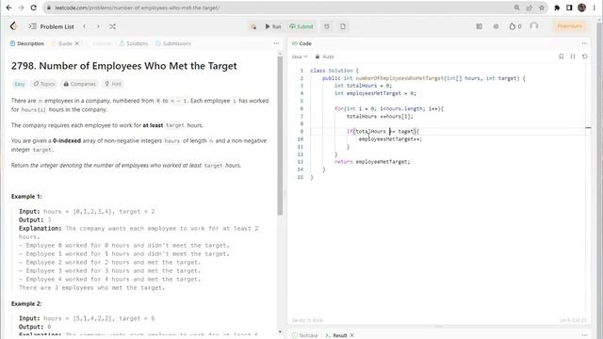Click the LeetCode logo icon
603x339 pixels.
click(14, 26)
